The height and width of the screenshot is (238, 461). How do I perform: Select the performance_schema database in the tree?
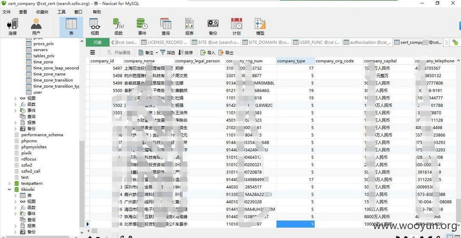pos(42,135)
